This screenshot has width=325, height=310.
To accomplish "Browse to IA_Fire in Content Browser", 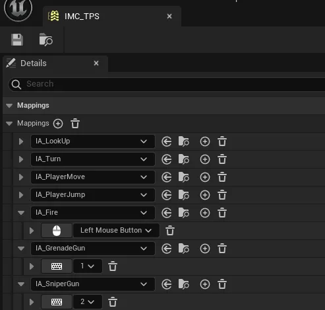I will (184, 213).
